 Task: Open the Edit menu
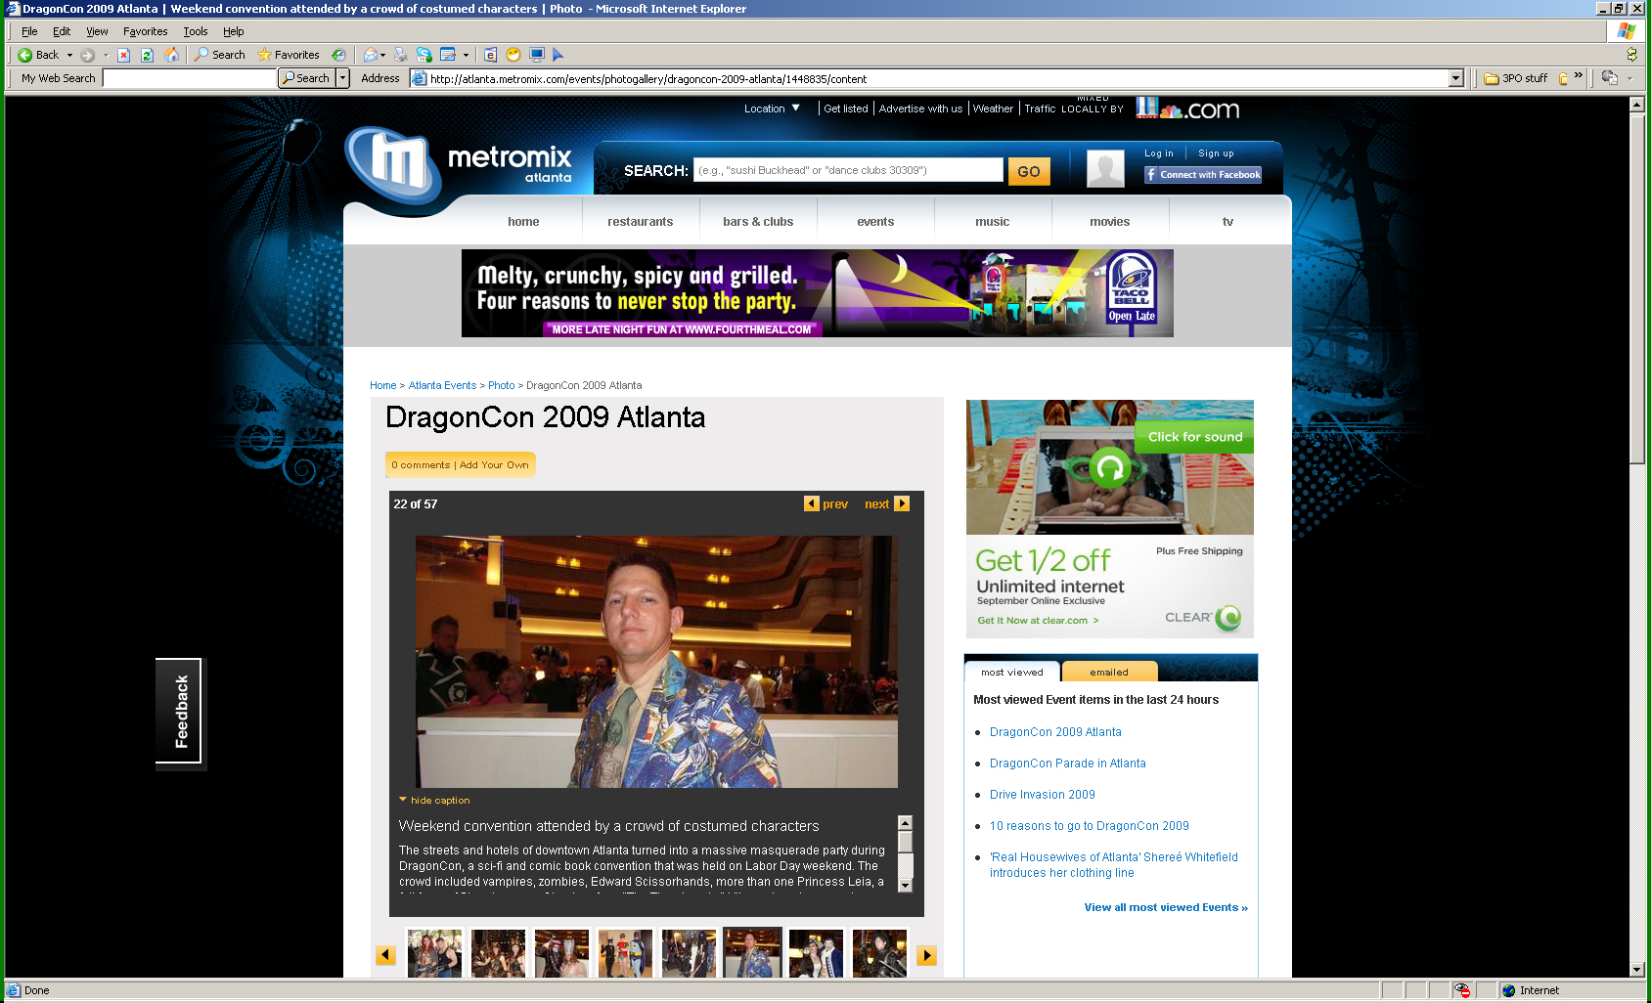pos(62,31)
